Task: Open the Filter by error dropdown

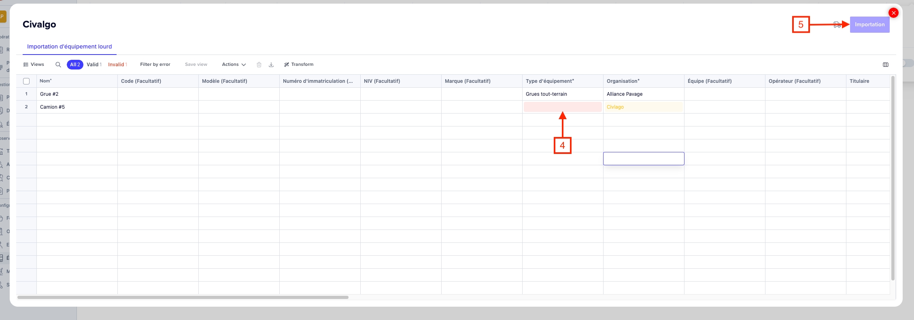Action: click(155, 65)
